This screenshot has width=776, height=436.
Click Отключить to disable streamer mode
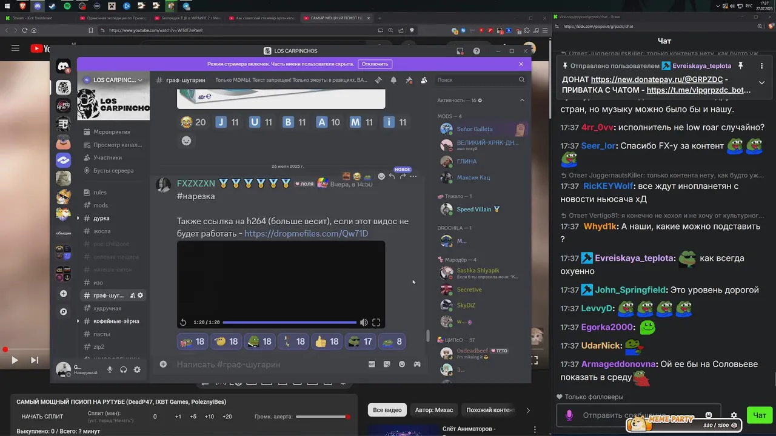coord(375,64)
